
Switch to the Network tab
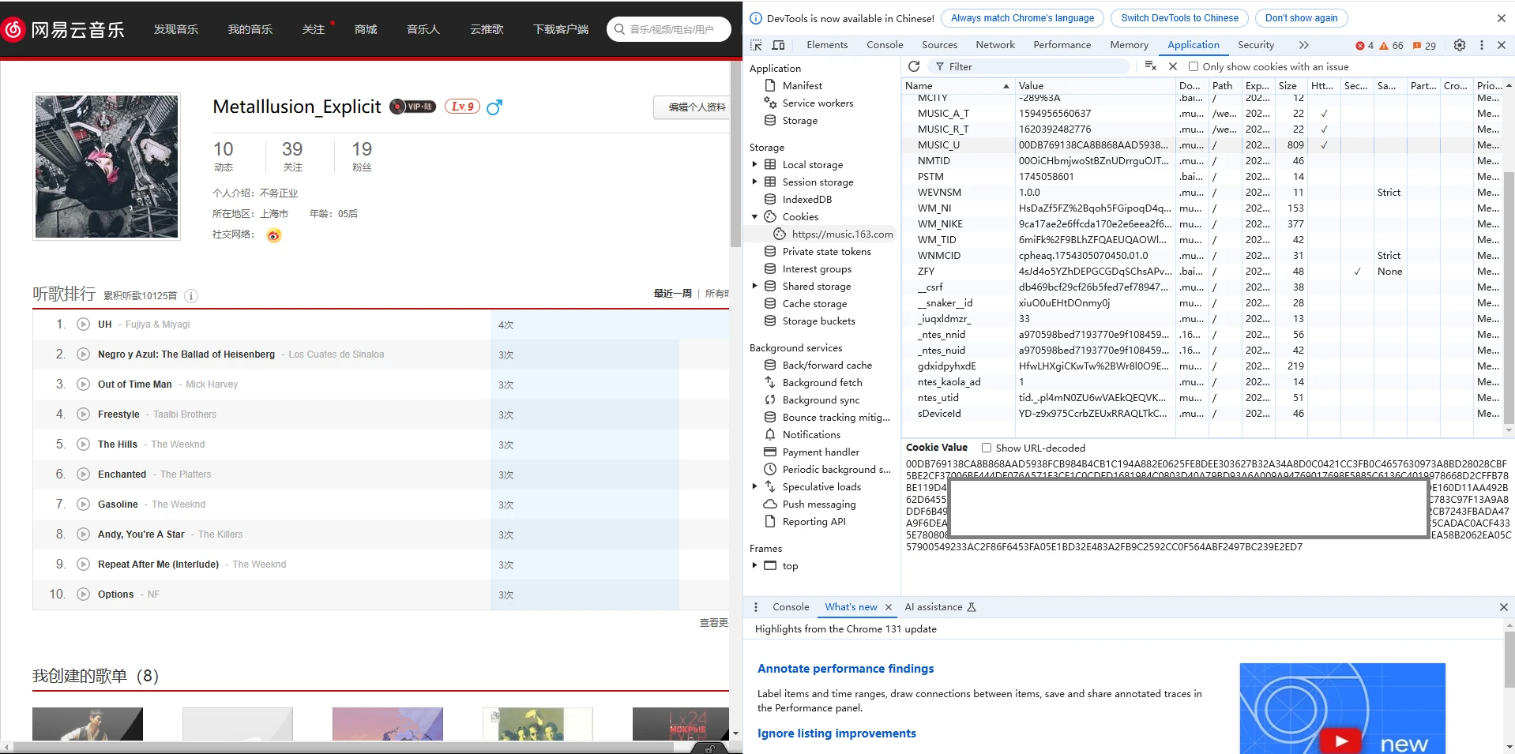click(995, 45)
